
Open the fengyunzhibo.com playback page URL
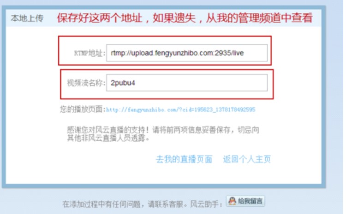[180, 110]
